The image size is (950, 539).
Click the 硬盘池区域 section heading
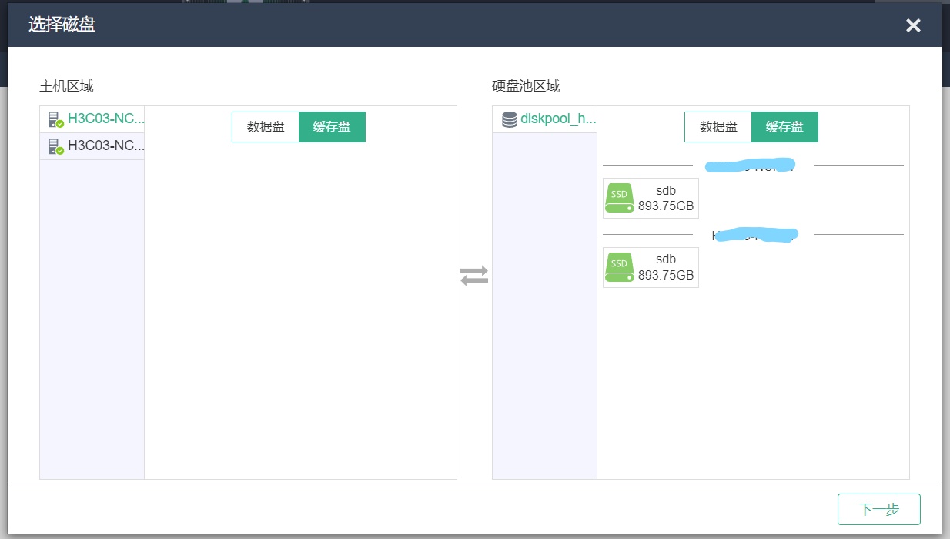tap(526, 86)
